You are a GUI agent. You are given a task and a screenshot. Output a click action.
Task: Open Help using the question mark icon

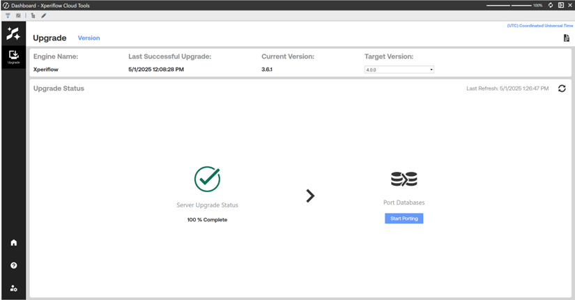click(x=13, y=265)
